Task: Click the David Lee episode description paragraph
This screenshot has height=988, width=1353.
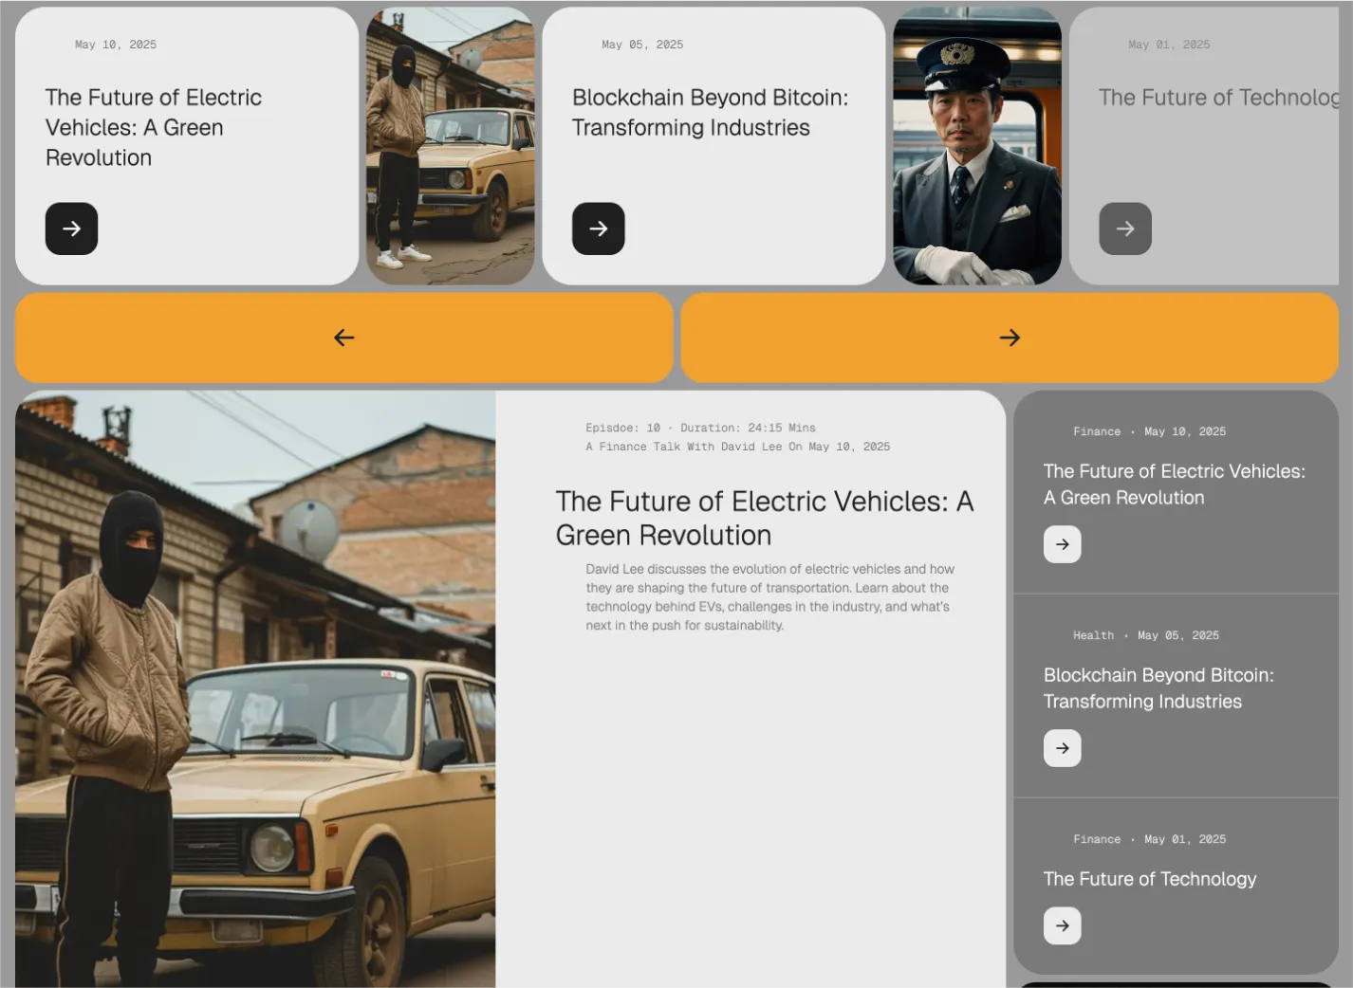Action: point(769,597)
